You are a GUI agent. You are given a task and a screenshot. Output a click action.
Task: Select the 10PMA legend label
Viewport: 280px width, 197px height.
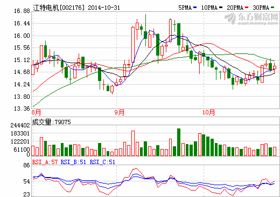209,8
